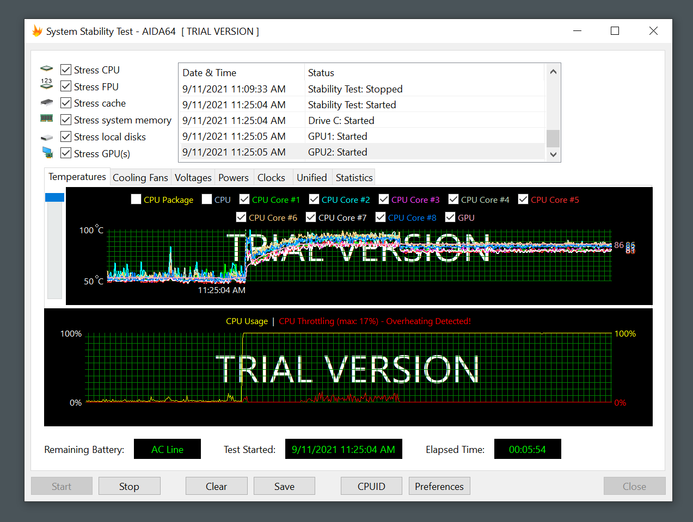The height and width of the screenshot is (522, 693).
Task: Disable Stress local disks
Action: coord(66,136)
